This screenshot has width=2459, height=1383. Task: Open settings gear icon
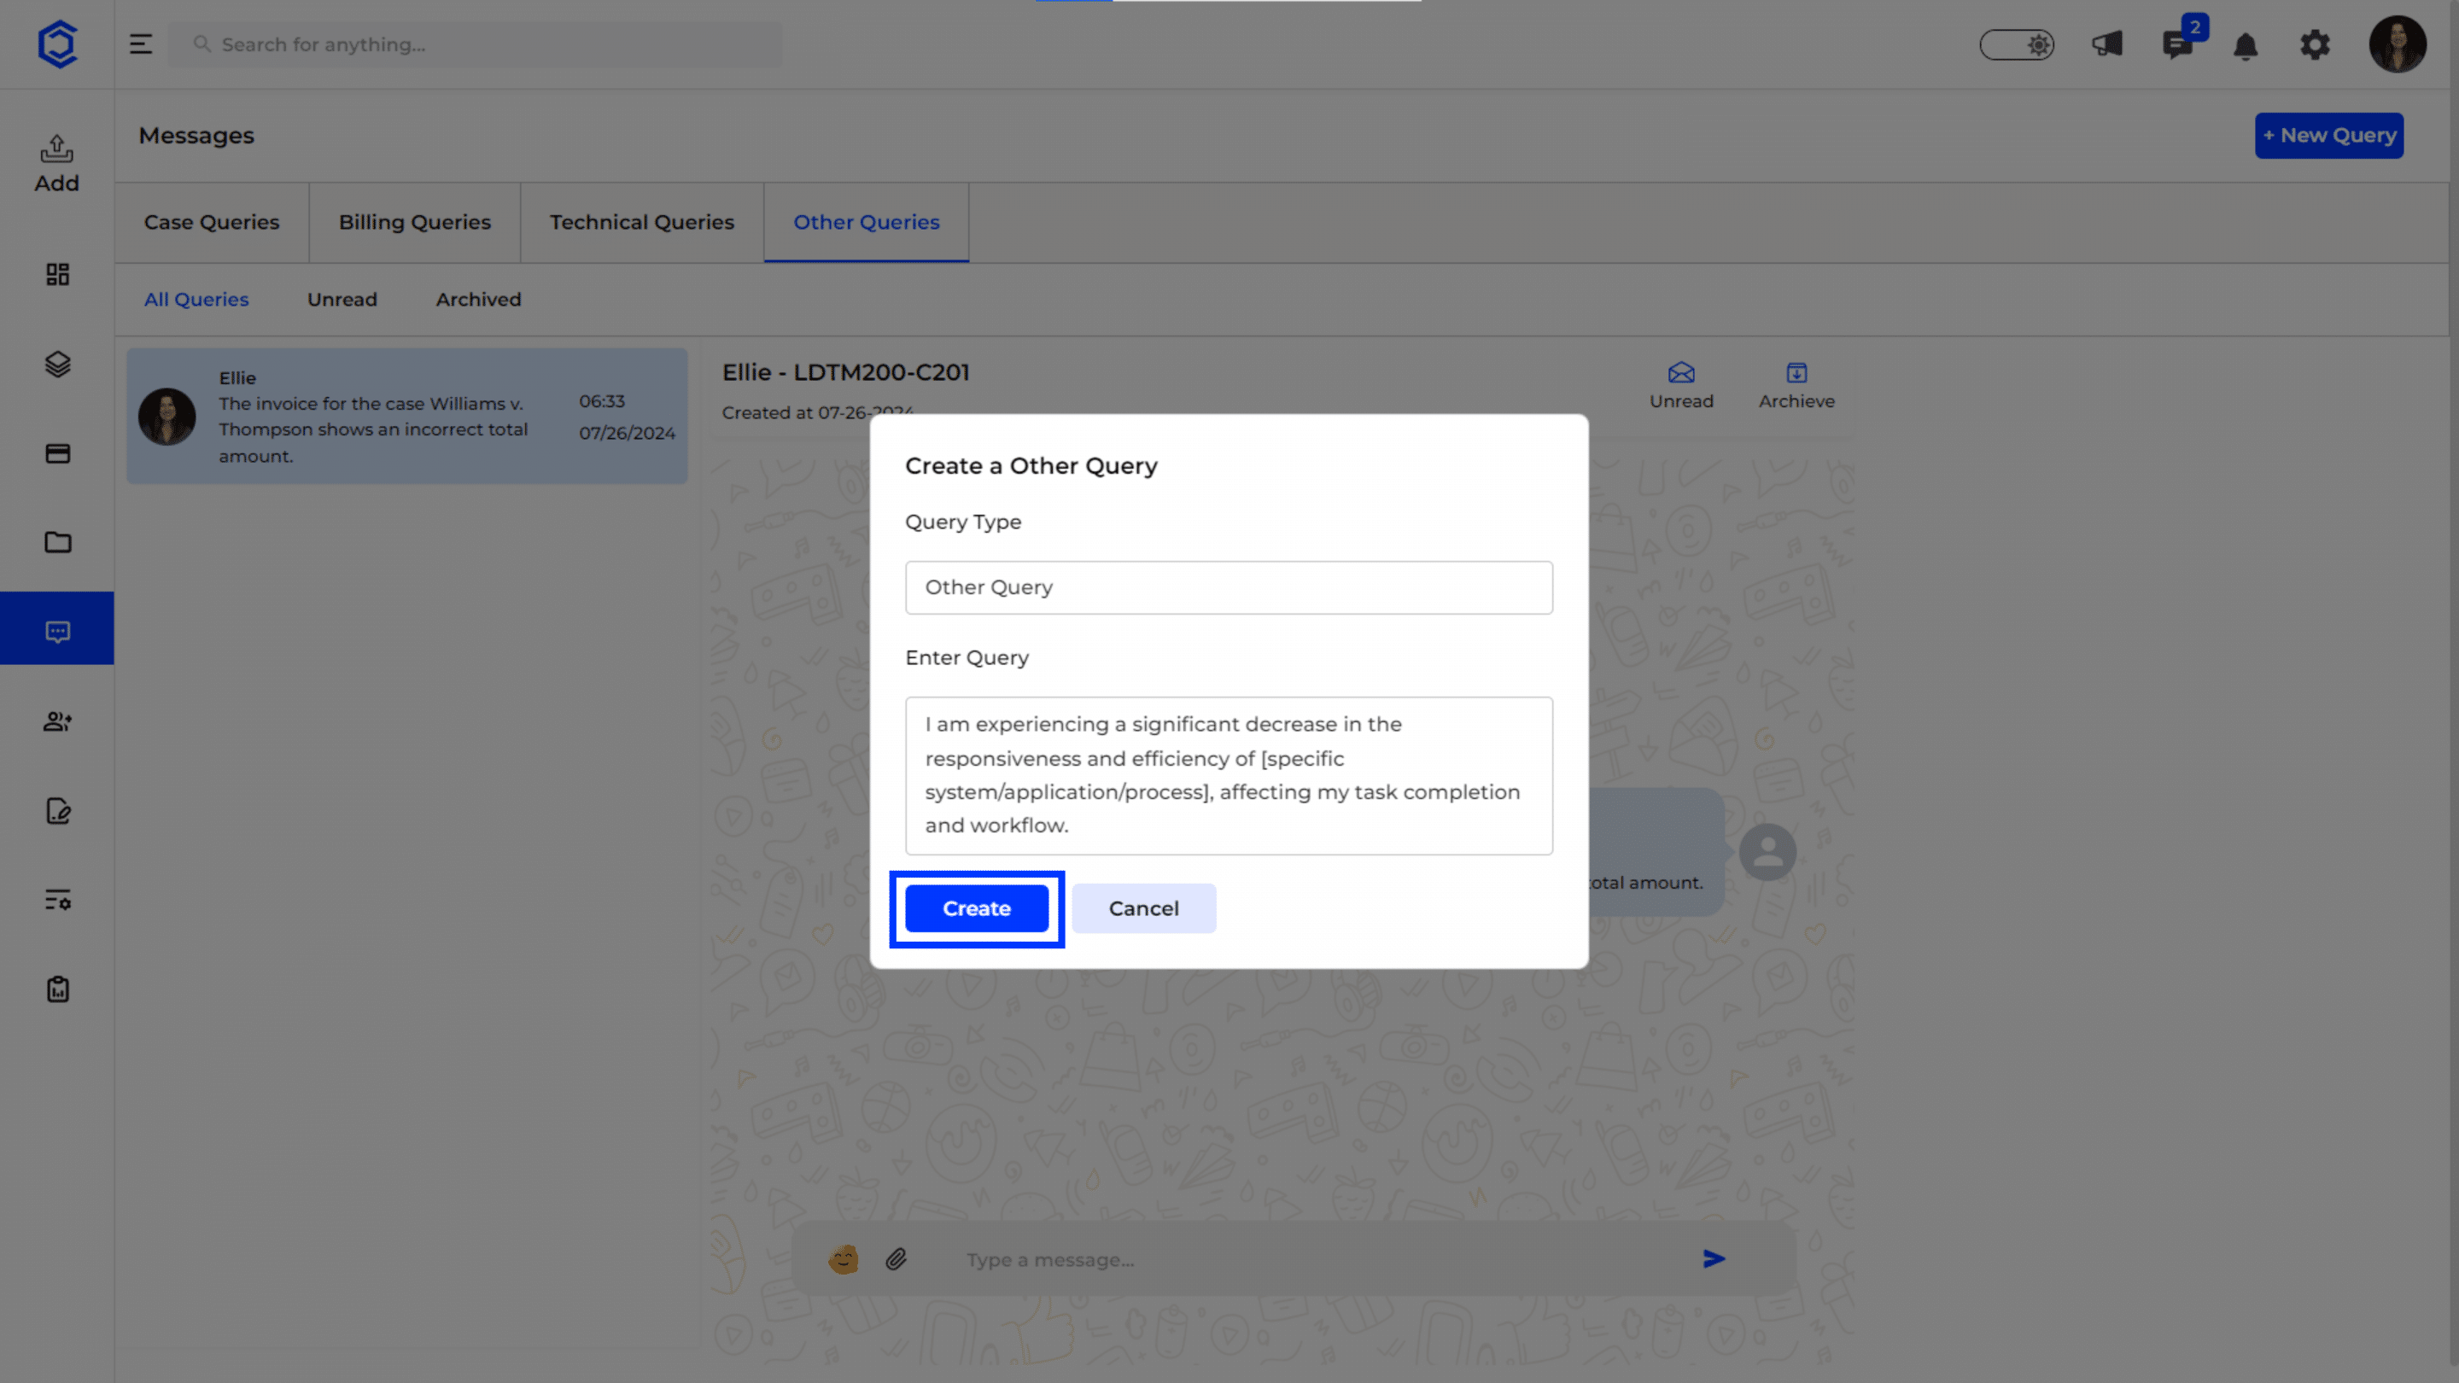point(2315,45)
